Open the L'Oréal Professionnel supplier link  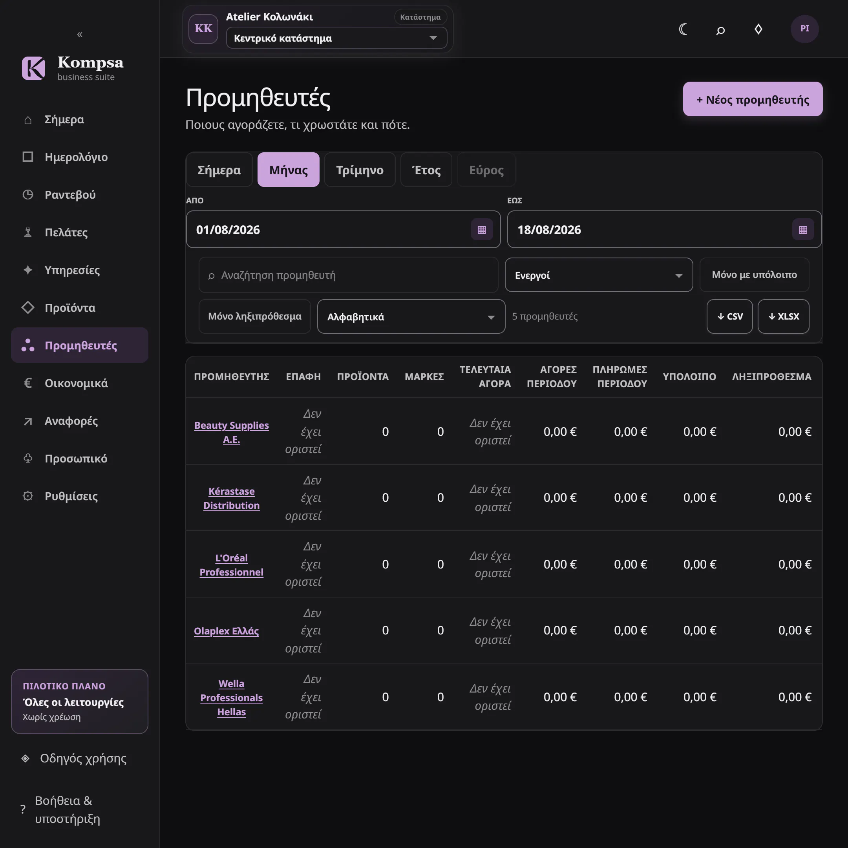[231, 565]
